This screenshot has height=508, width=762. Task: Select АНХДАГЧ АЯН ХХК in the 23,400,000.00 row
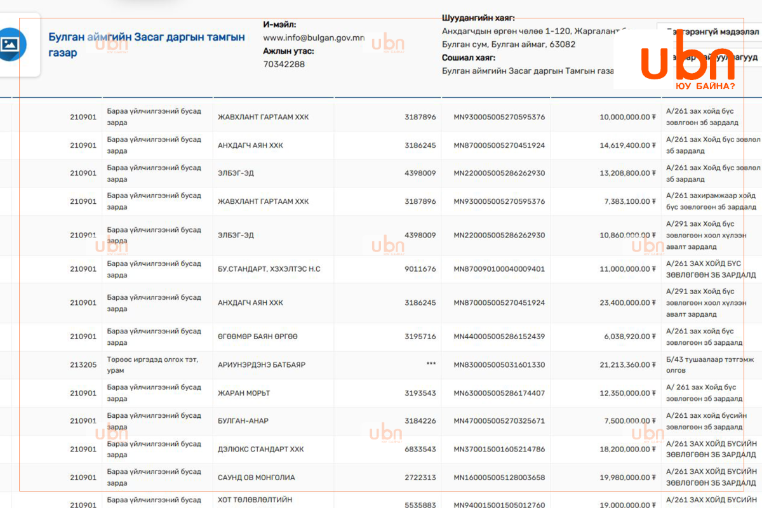250,303
